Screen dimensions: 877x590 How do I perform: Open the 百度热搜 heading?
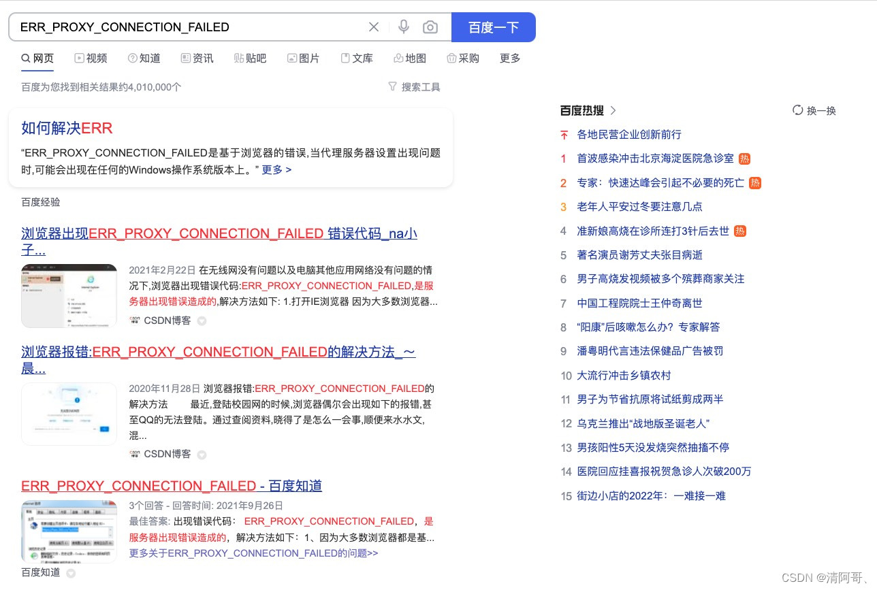581,110
